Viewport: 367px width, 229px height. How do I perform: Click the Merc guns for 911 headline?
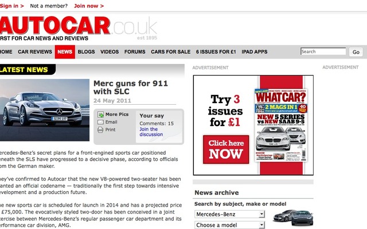pyautogui.click(x=131, y=88)
